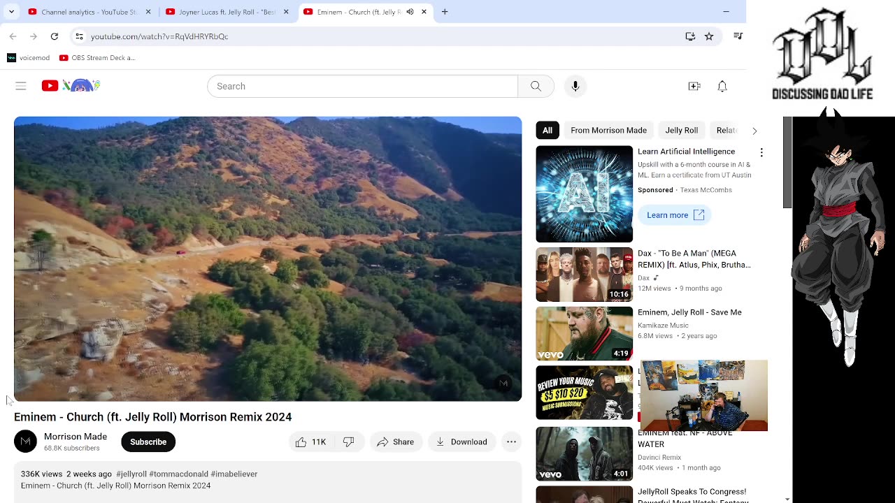The width and height of the screenshot is (895, 503).
Task: View site information icon in address bar
Action: tap(80, 36)
